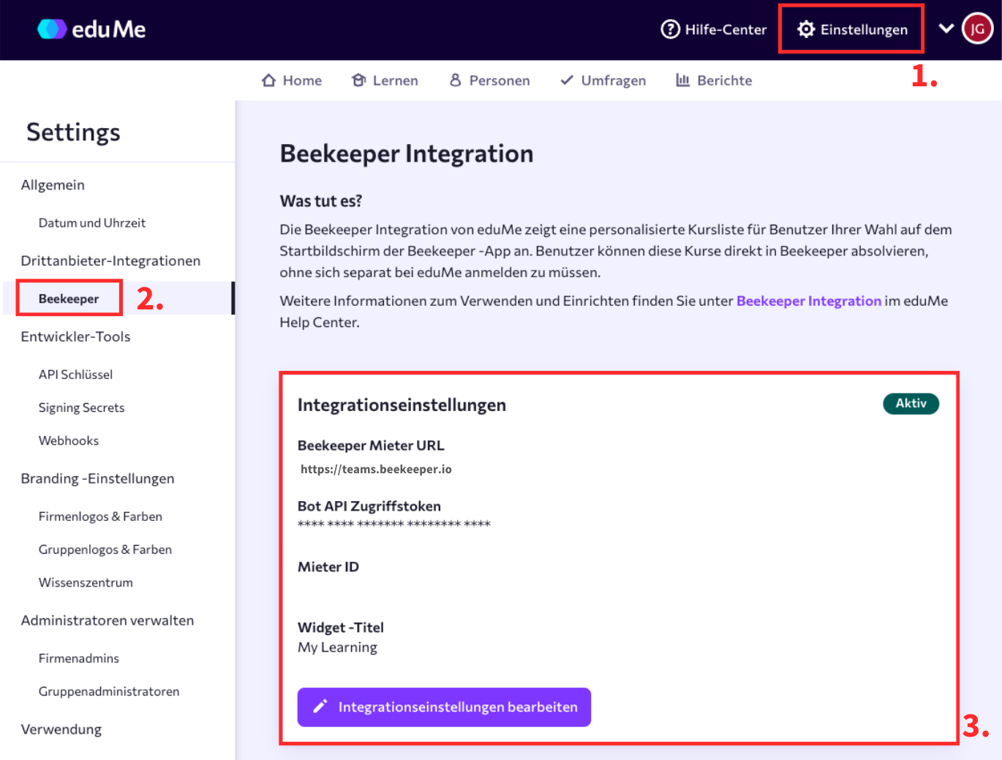
Task: Click the Beekeeper Mieter URL label
Action: click(371, 445)
